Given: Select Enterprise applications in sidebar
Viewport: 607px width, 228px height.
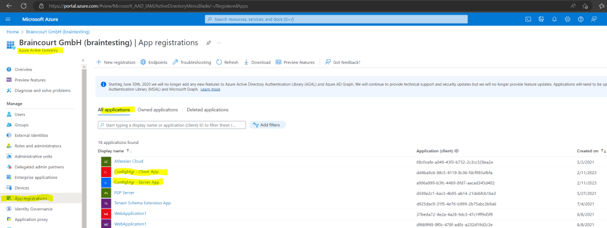Looking at the screenshot, I should (x=36, y=178).
